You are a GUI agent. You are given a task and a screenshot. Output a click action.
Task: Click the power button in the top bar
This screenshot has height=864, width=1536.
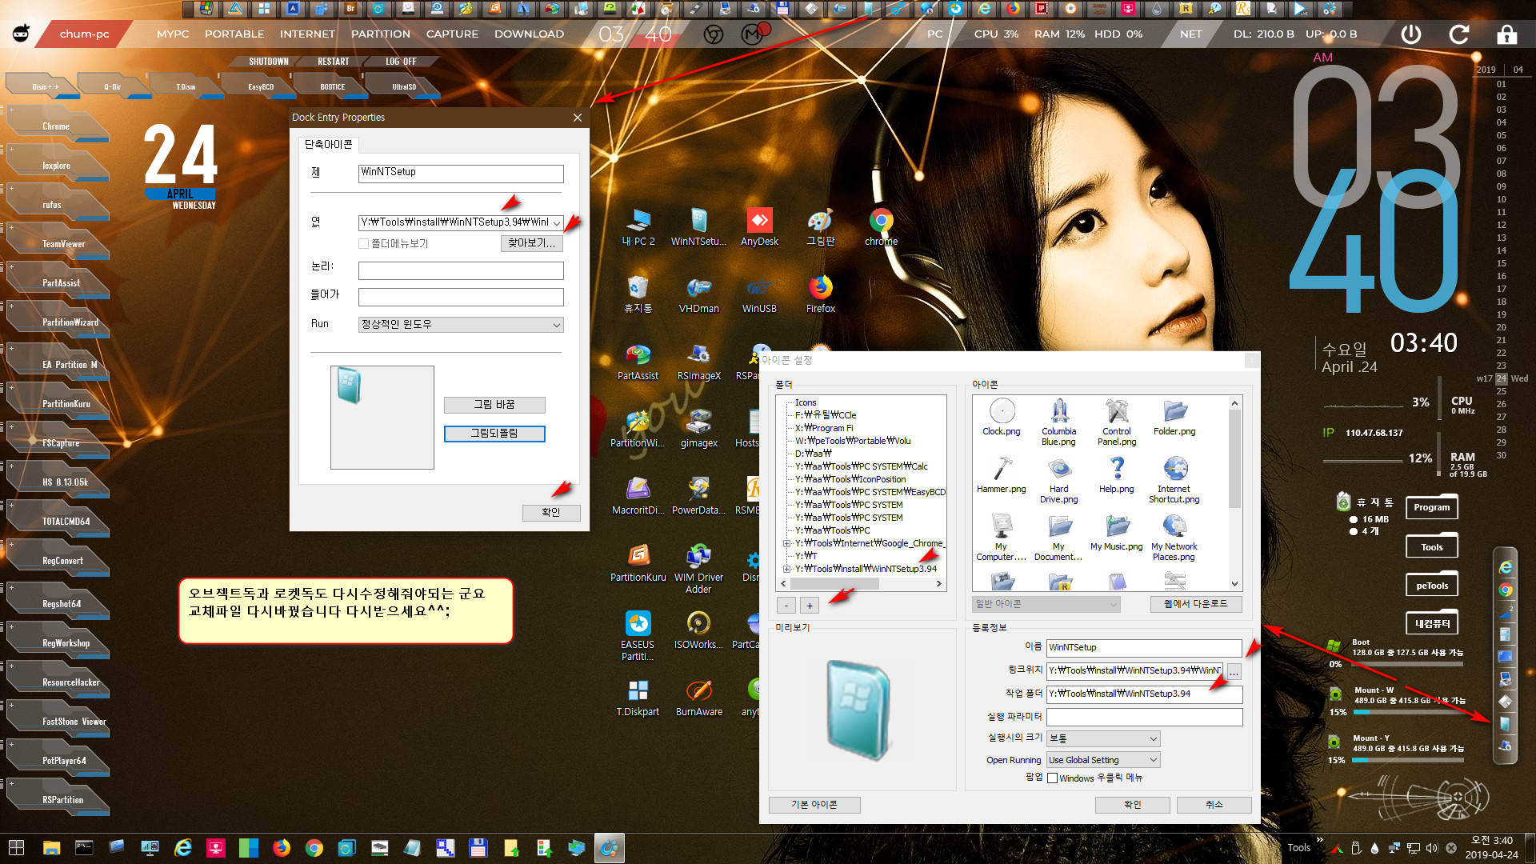click(1411, 34)
